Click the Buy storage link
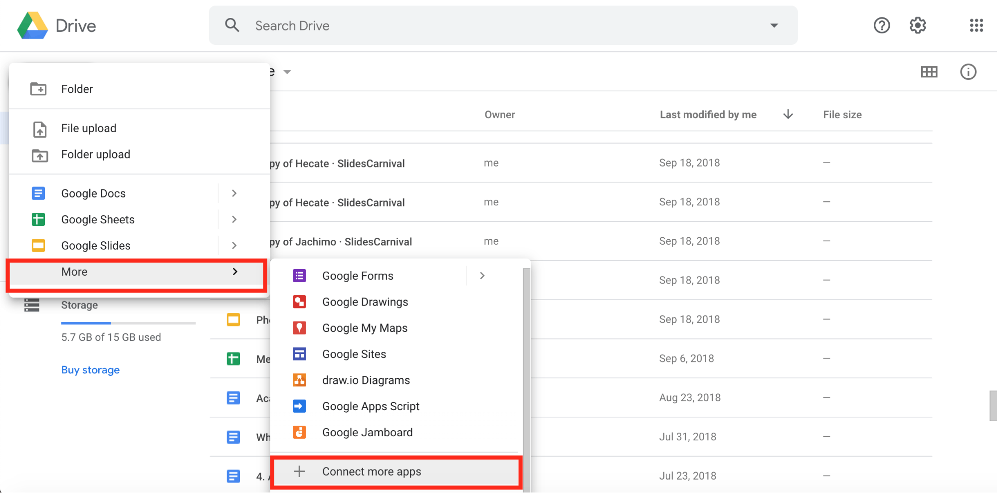Screen dimensions: 997x493 pos(90,369)
